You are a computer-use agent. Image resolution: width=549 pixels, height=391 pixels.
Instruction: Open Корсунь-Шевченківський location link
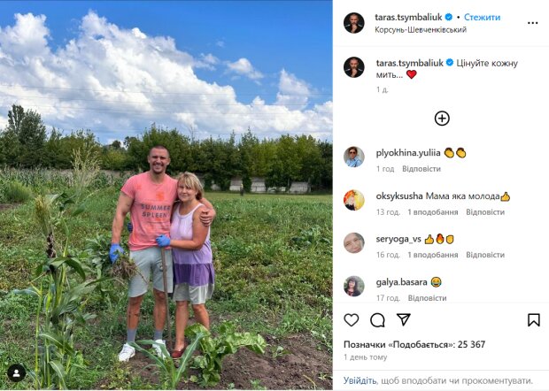click(x=421, y=30)
